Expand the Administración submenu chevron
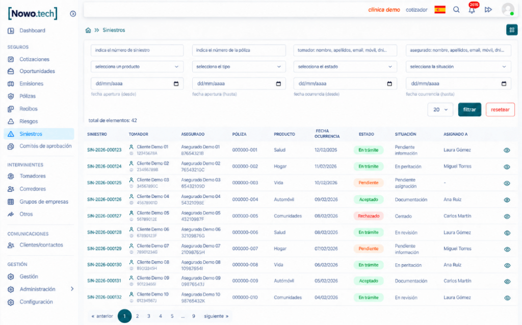 coord(72,289)
